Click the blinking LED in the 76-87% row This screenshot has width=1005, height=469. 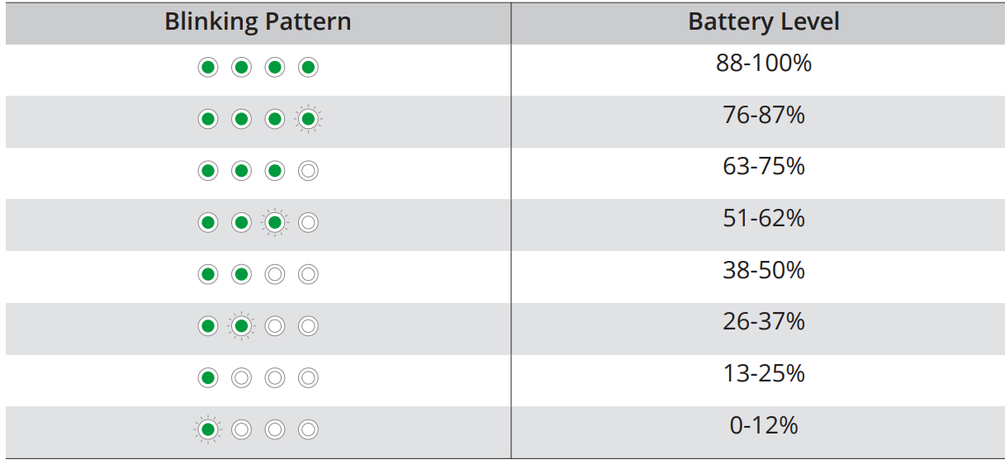(x=308, y=120)
